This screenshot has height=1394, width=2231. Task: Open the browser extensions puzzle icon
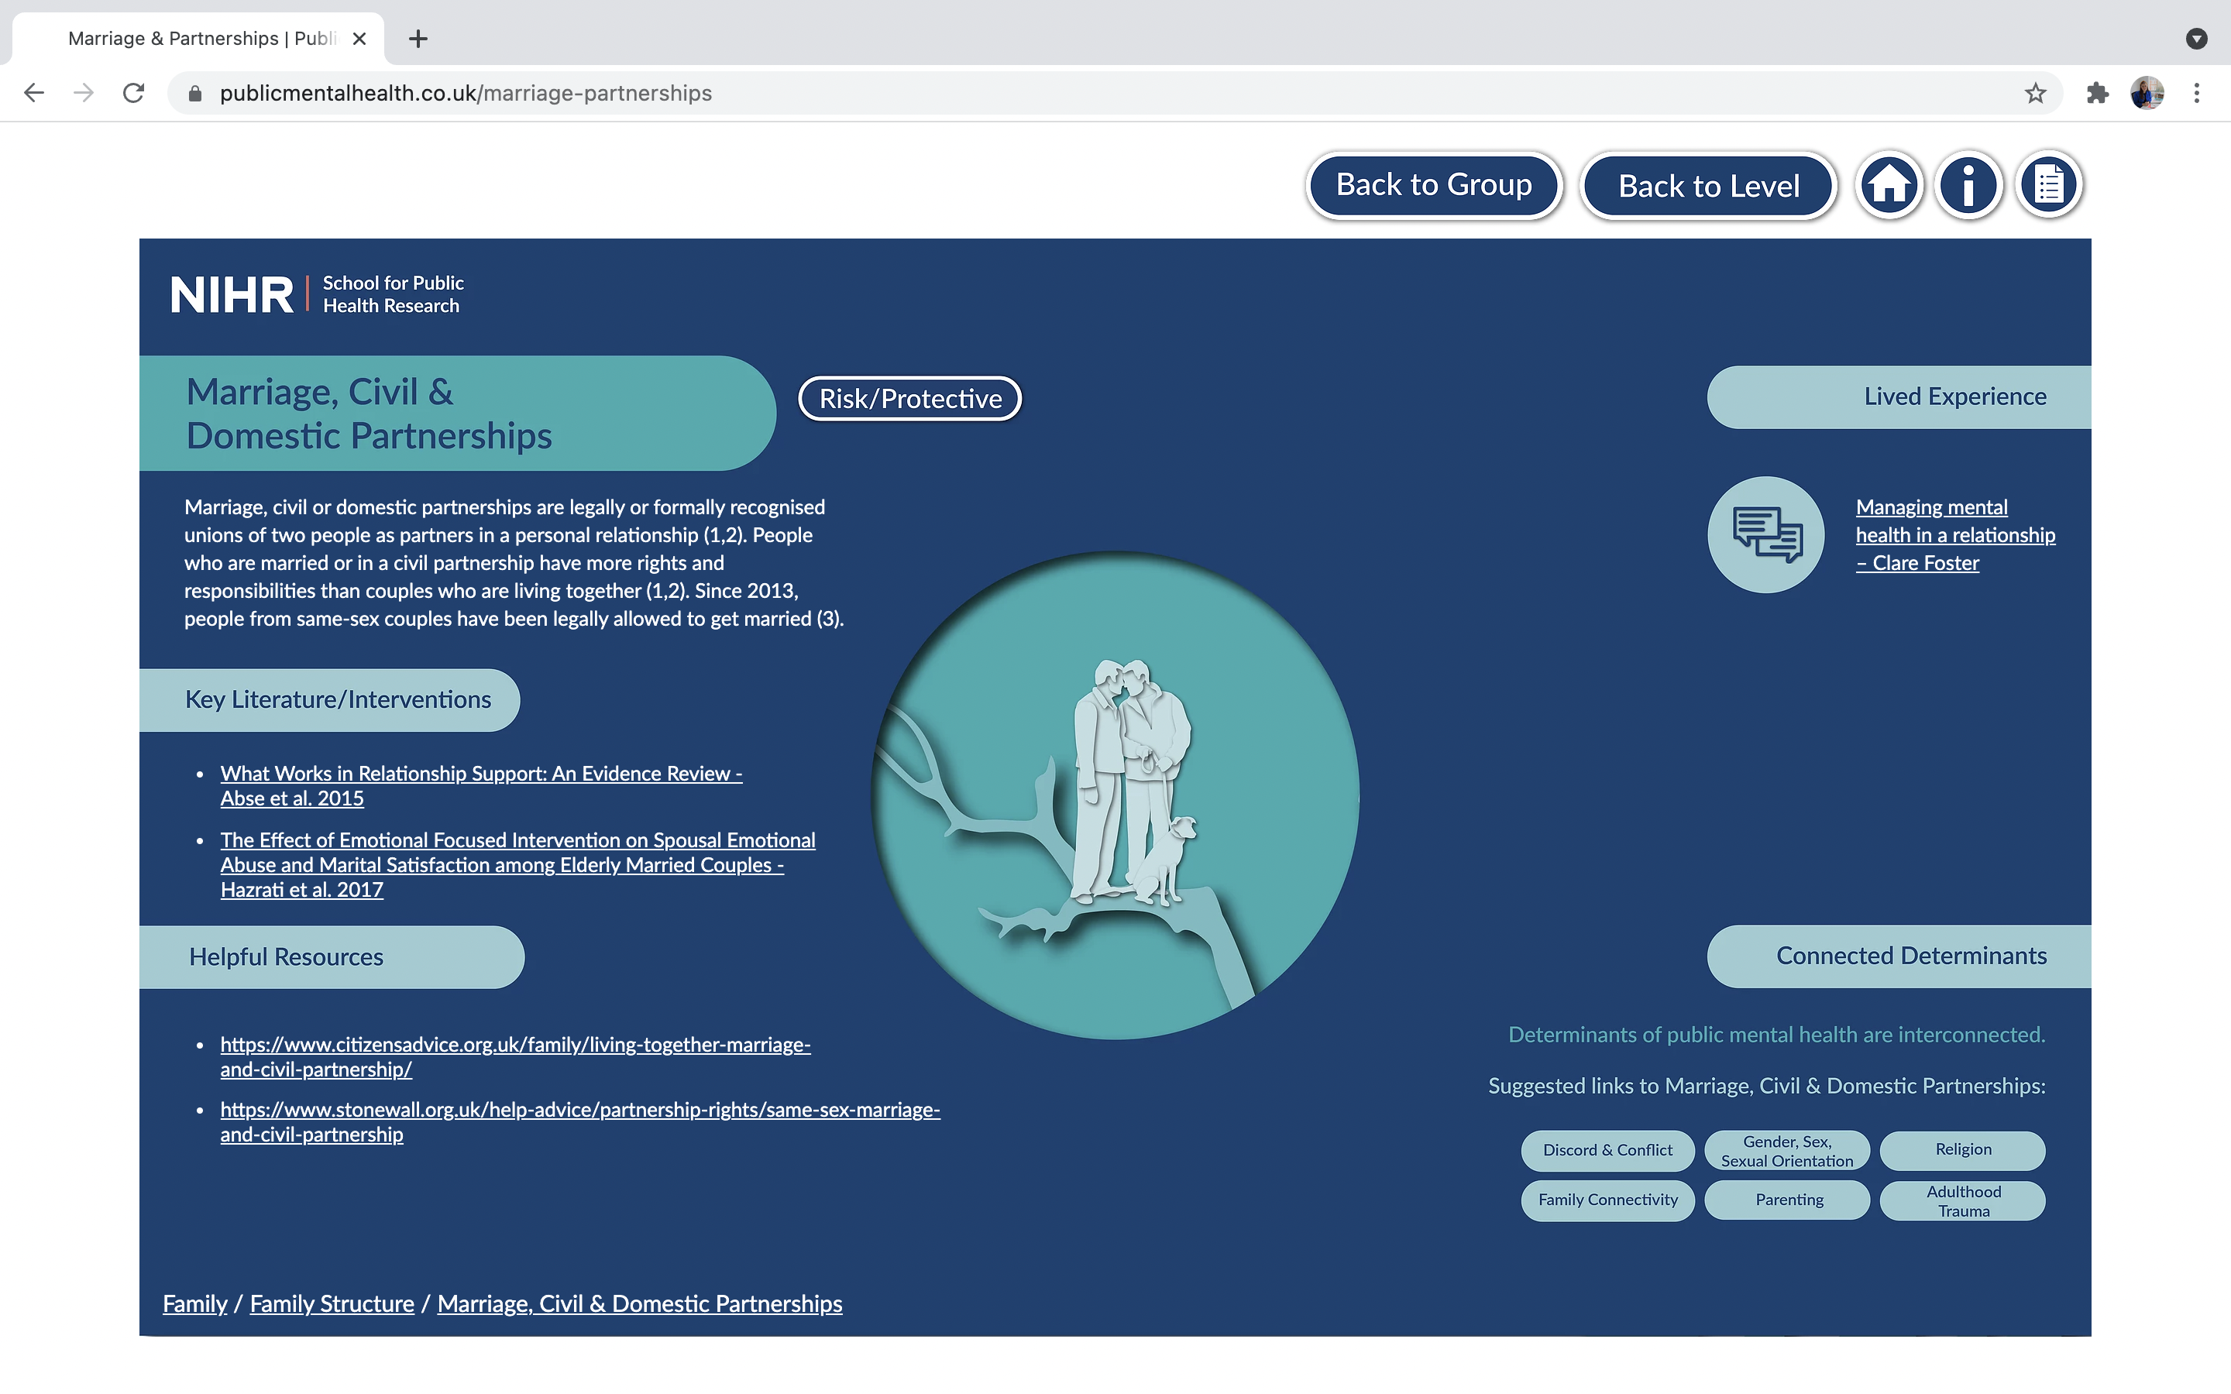point(2097,93)
